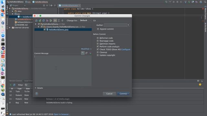The image size is (207, 116).
Task: Click into Commit Message text area
Action: 63,71
